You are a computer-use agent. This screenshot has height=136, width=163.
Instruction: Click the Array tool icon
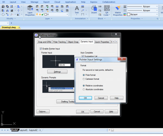12,7
